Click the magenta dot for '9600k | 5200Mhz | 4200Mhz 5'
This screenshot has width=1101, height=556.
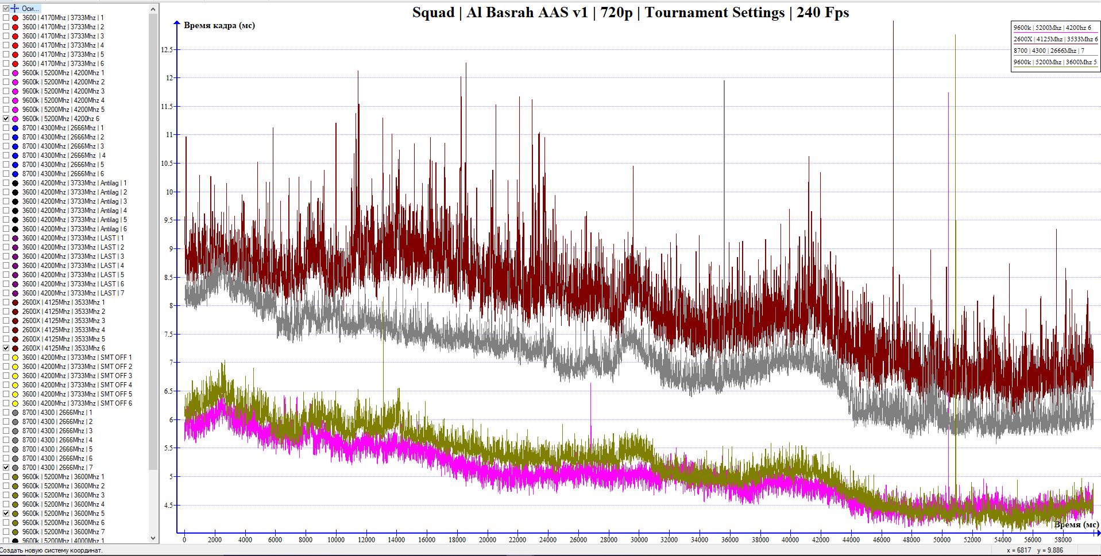coord(16,110)
